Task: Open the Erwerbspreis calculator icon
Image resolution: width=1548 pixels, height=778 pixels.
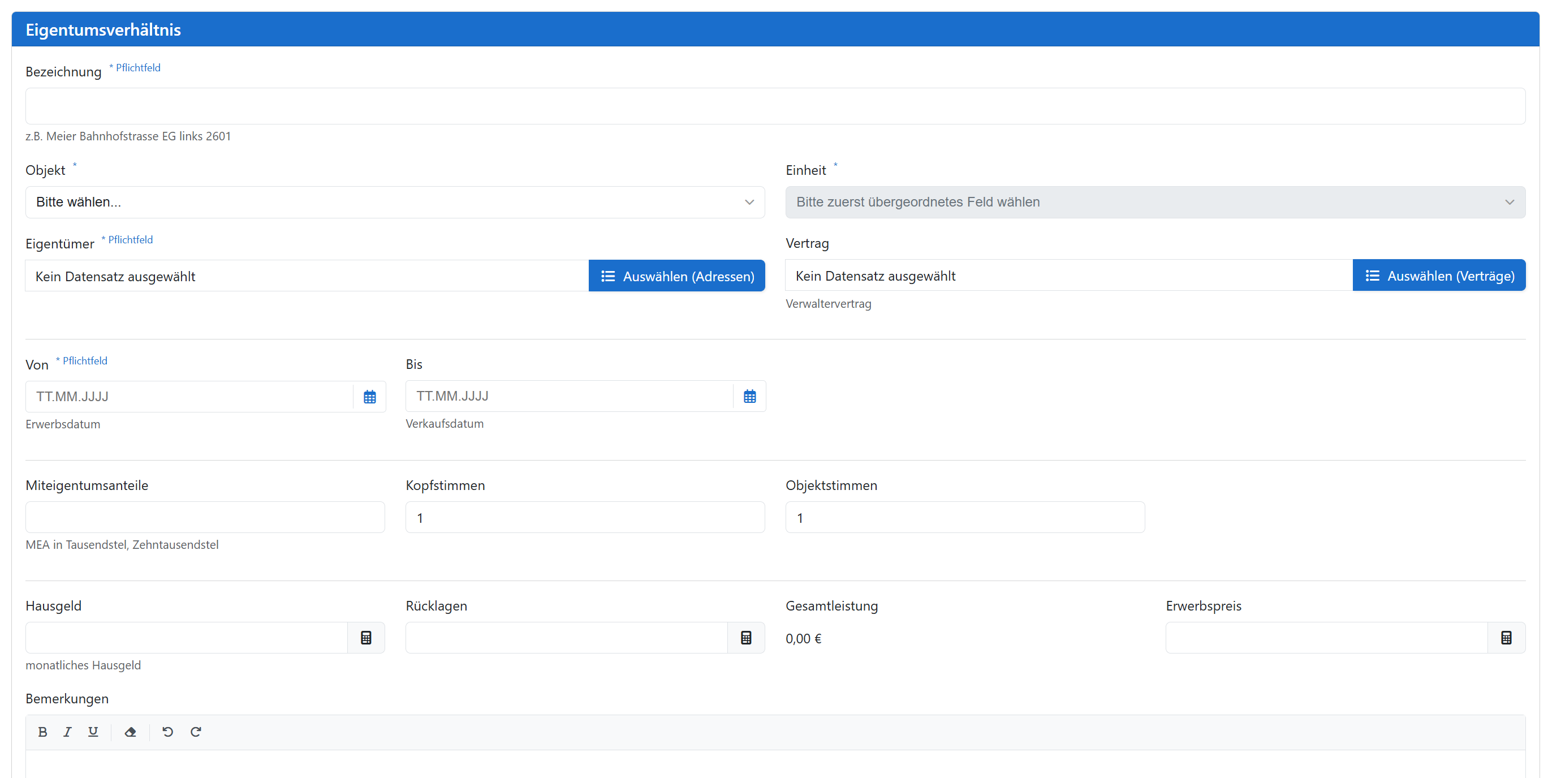Action: [1506, 637]
